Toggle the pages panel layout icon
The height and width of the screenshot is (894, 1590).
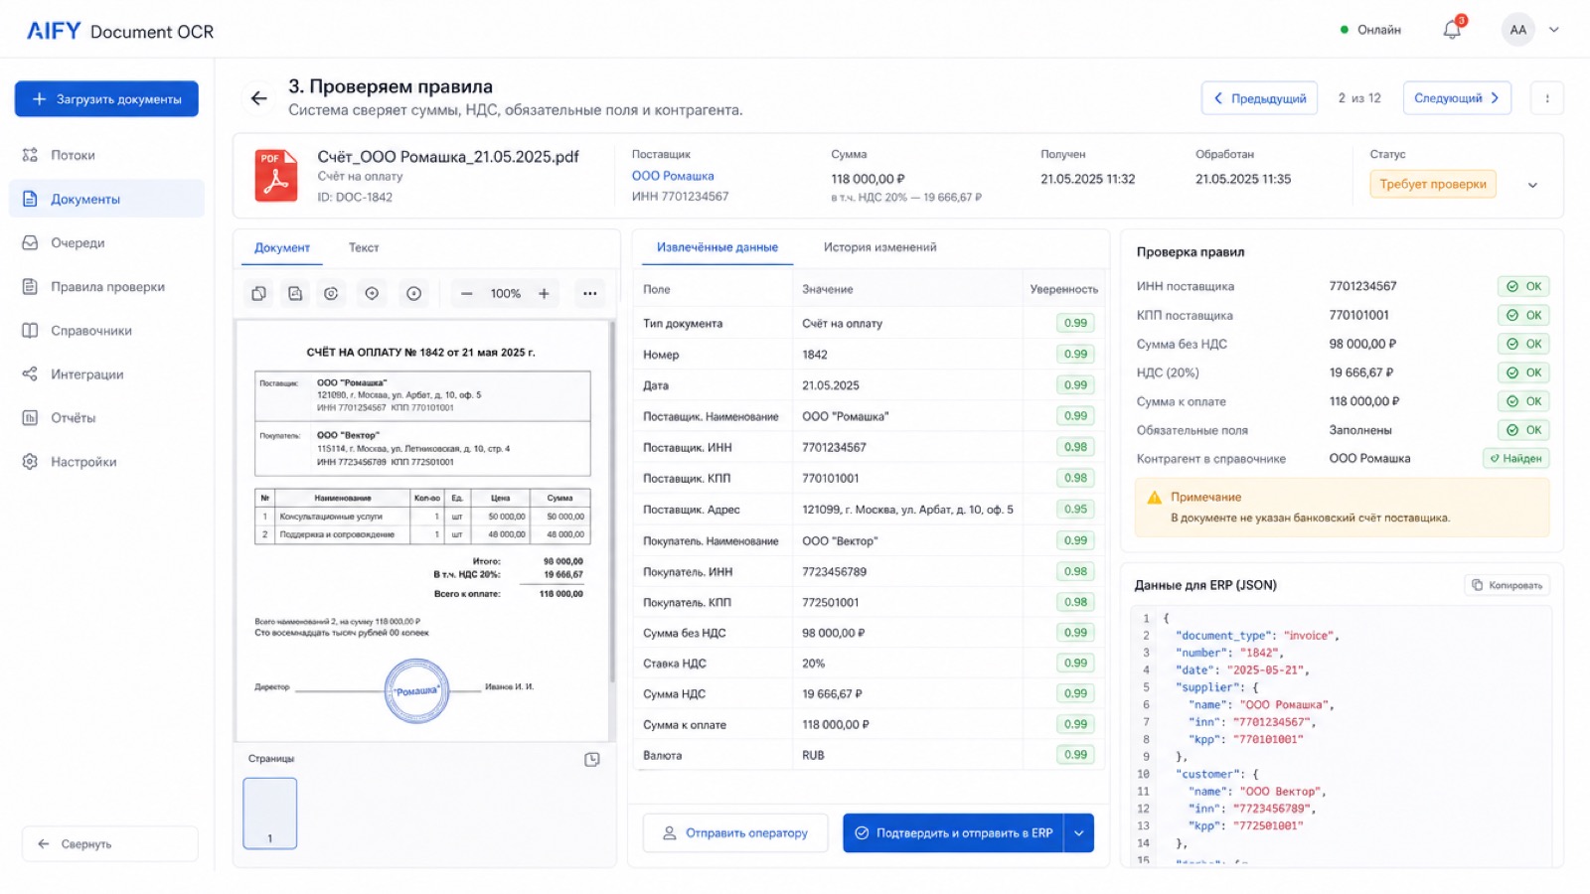(x=592, y=760)
